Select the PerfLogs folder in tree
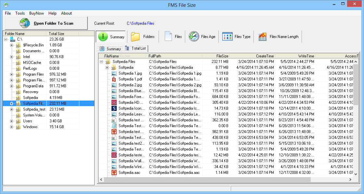Screen dimensions: 364x194 tap(30, 68)
